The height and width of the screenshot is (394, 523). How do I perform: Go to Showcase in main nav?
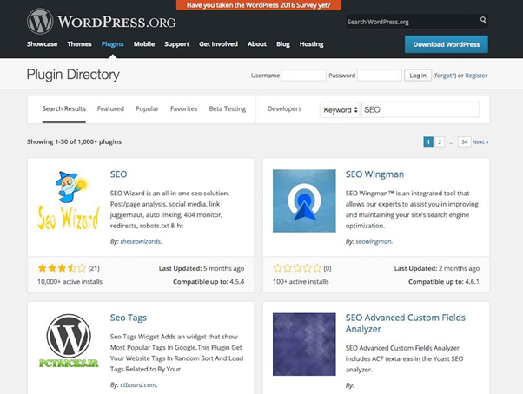tap(42, 44)
